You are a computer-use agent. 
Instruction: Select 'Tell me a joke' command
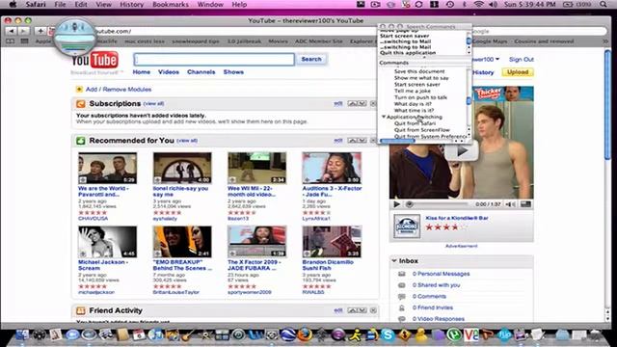[413, 91]
